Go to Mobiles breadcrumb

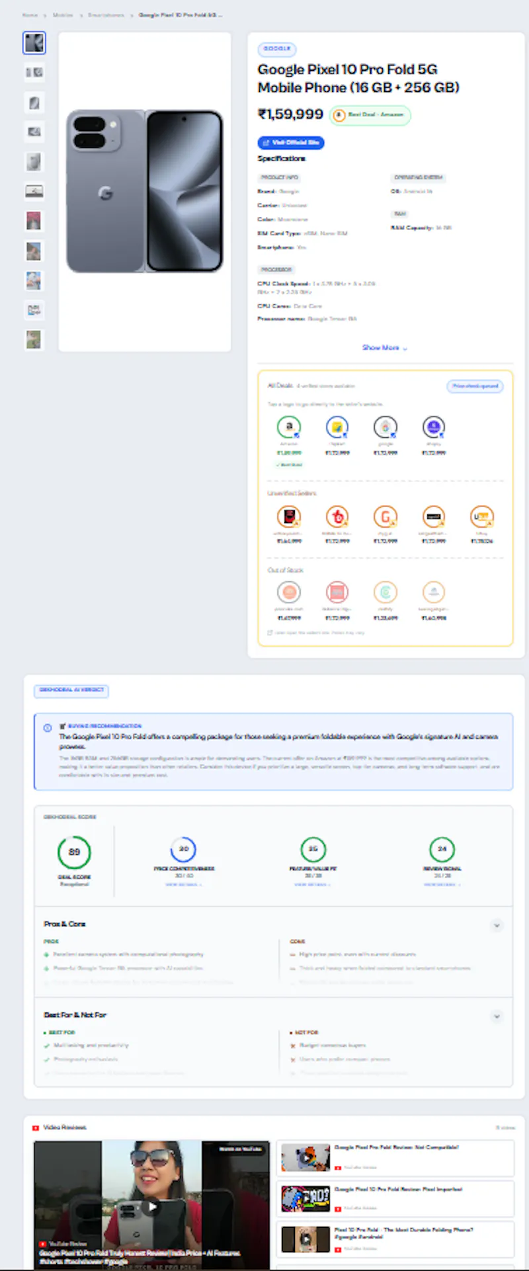(x=63, y=15)
